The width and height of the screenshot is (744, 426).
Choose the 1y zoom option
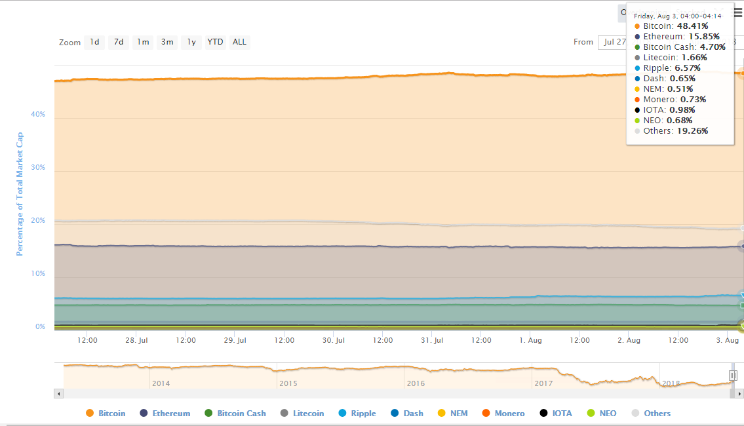[x=191, y=42]
